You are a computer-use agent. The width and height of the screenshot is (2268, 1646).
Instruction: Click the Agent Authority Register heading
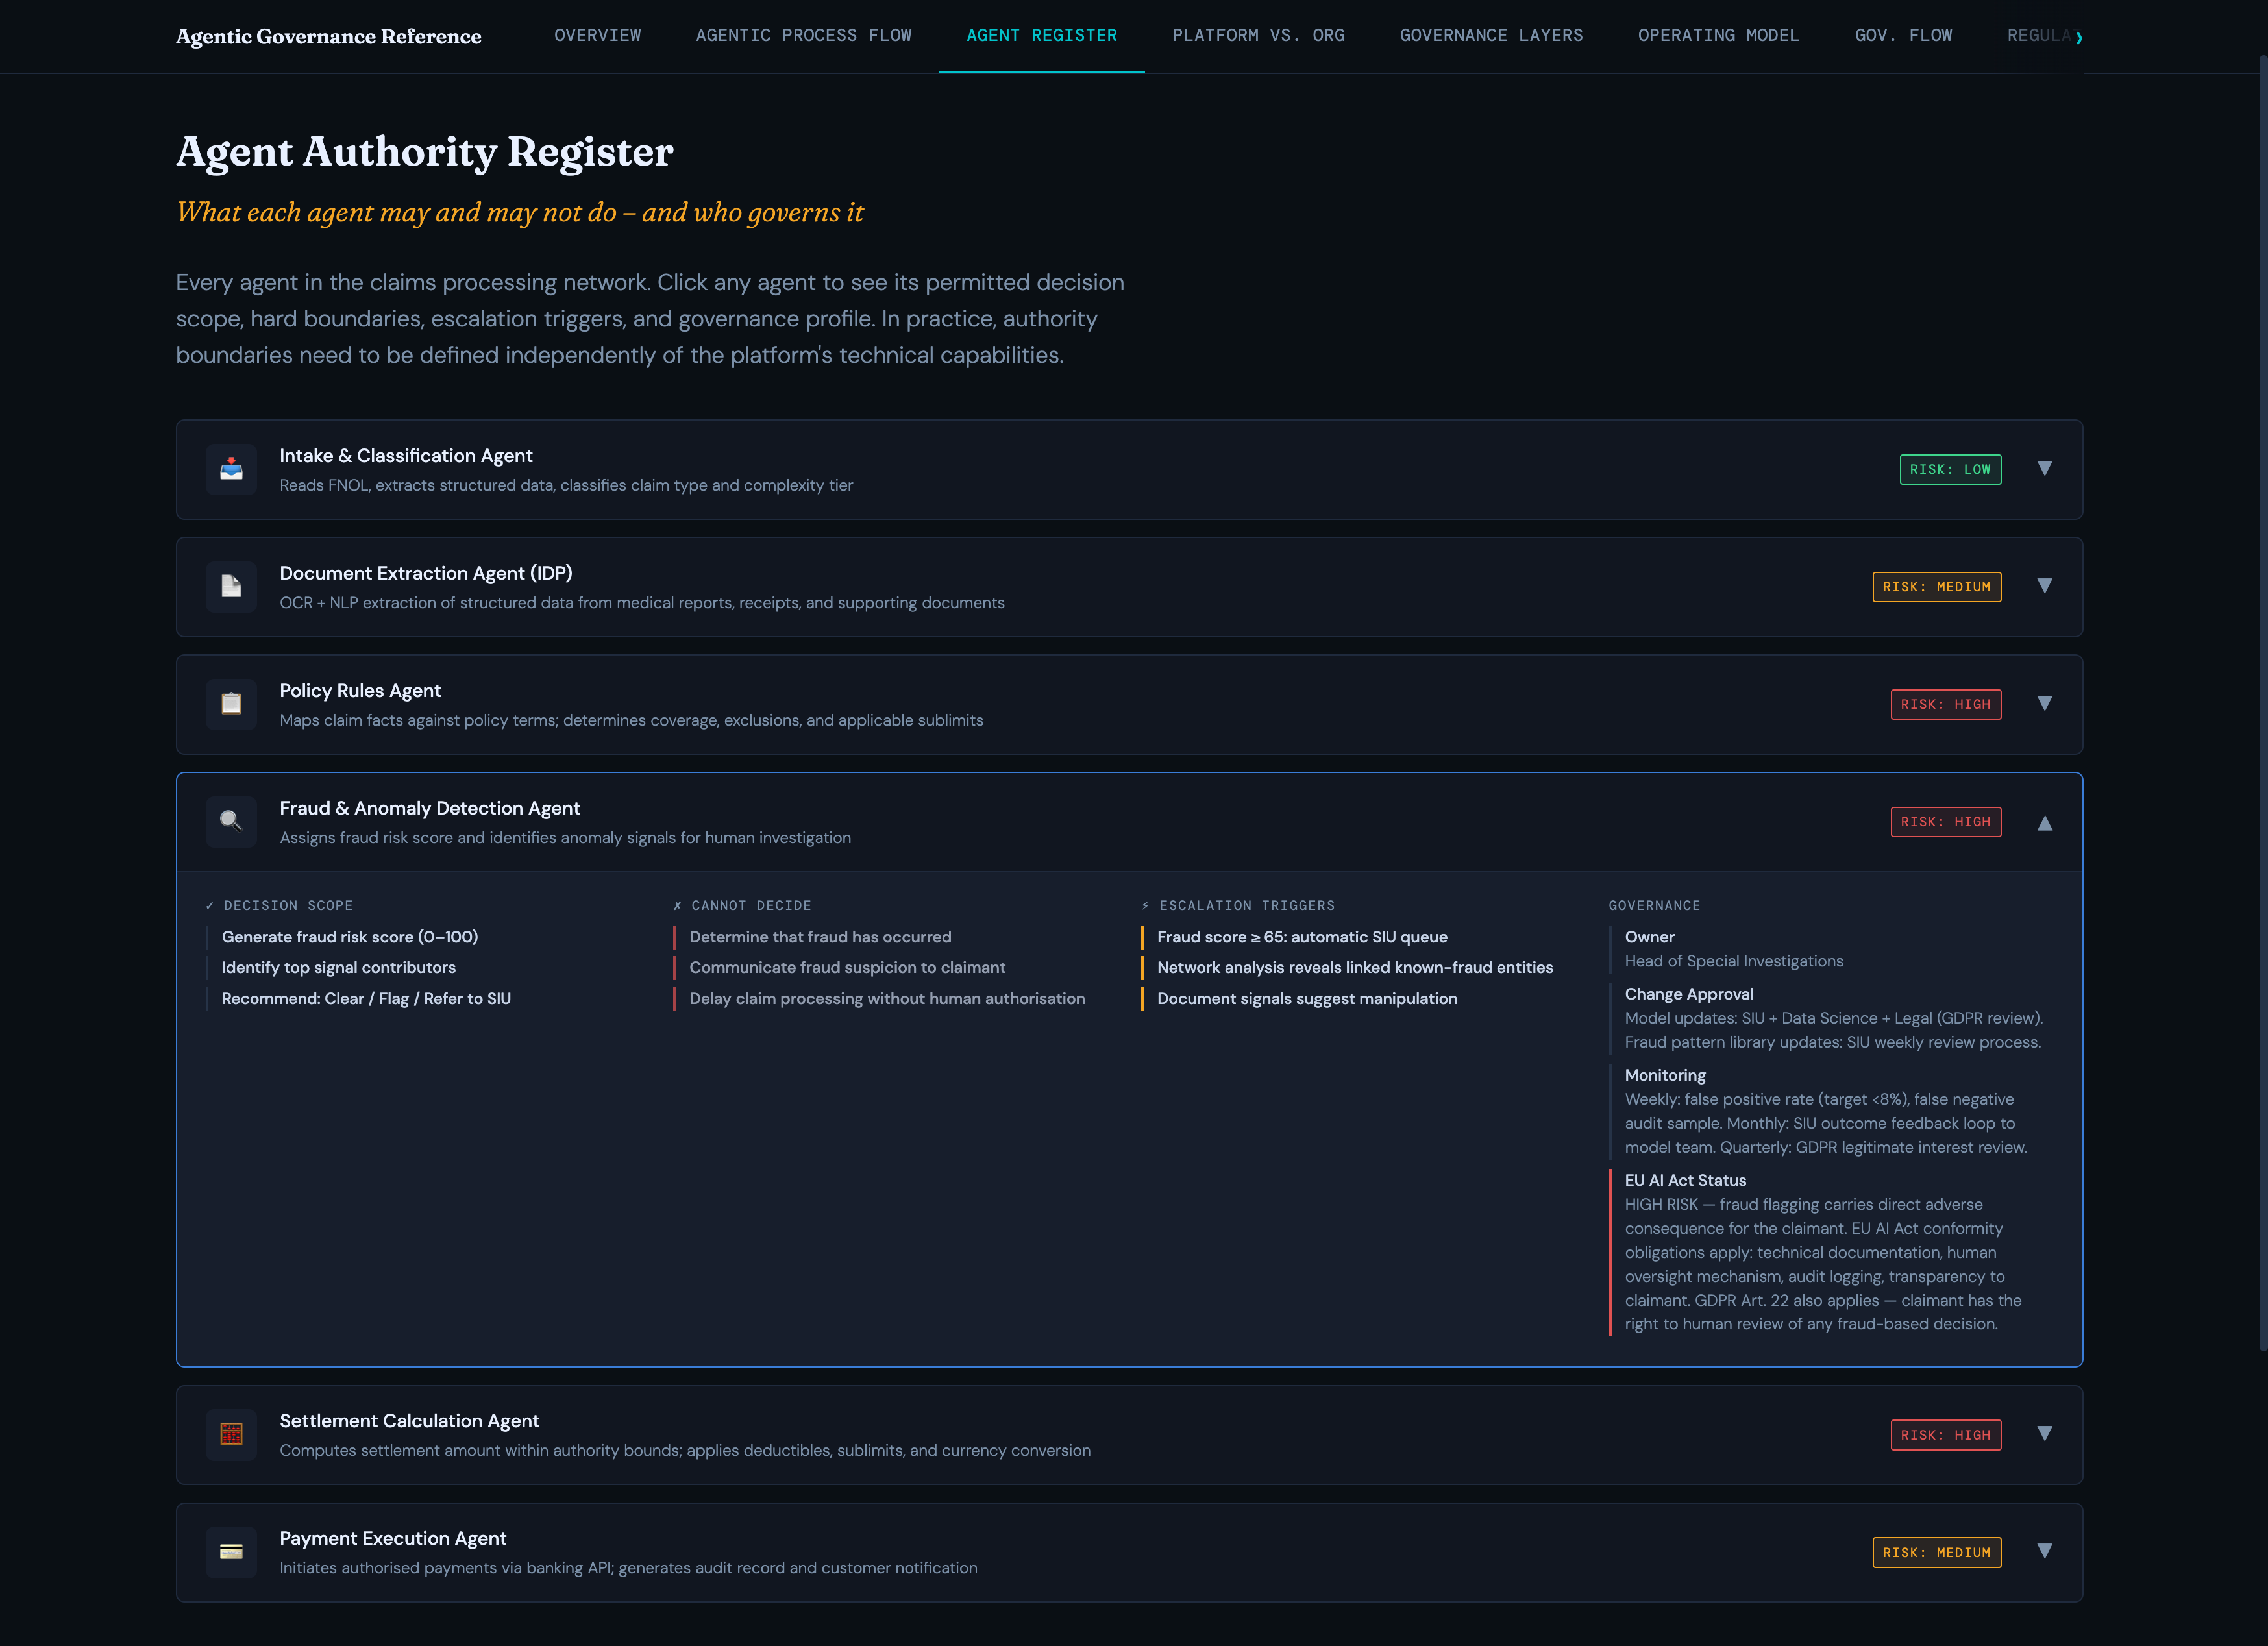point(424,152)
